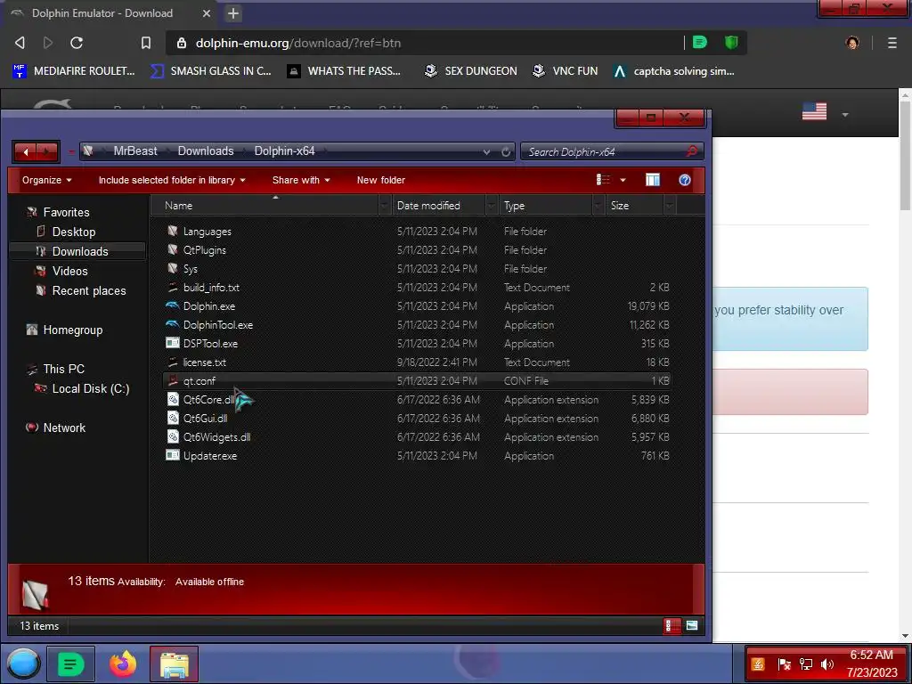Open the MEDIAFIRE ROULET bookmark
Screen dimensions: 912x684
(73, 71)
